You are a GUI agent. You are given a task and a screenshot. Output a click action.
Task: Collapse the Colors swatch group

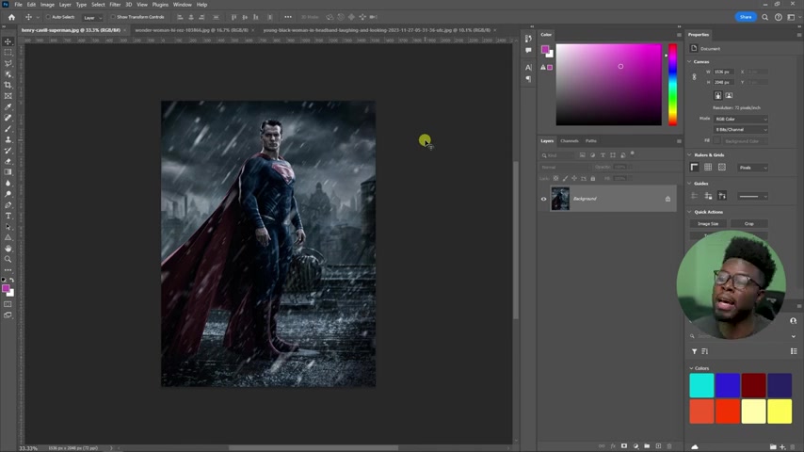coord(691,368)
